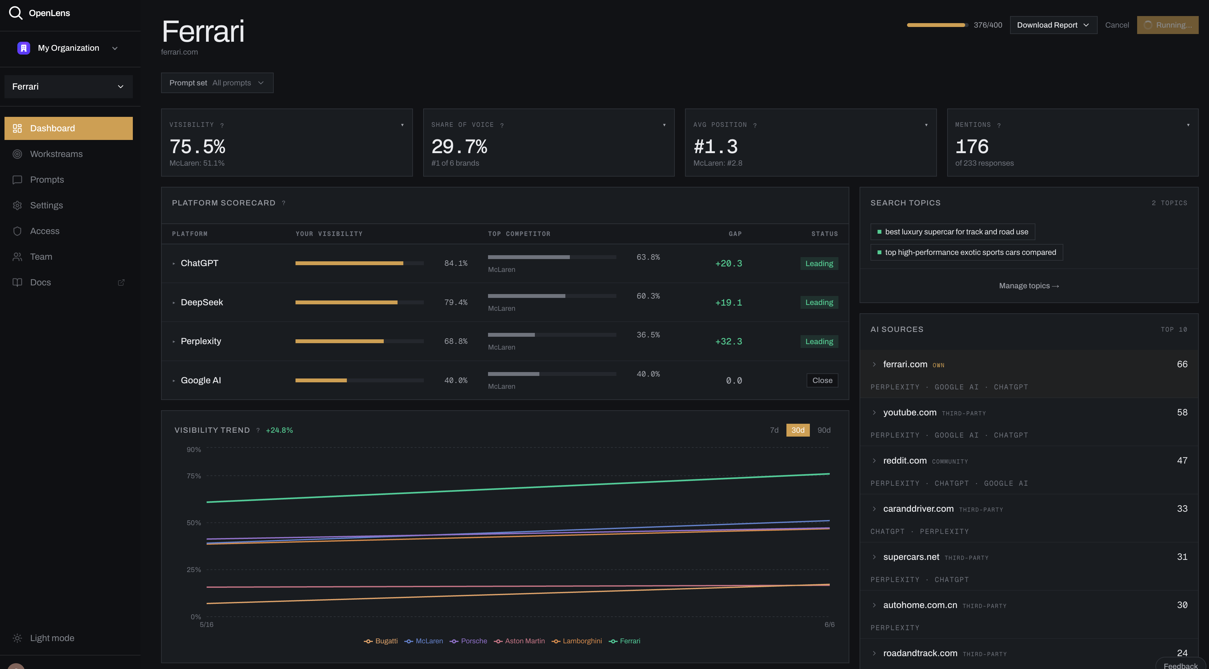Expand the youtube.com source row

coord(874,413)
